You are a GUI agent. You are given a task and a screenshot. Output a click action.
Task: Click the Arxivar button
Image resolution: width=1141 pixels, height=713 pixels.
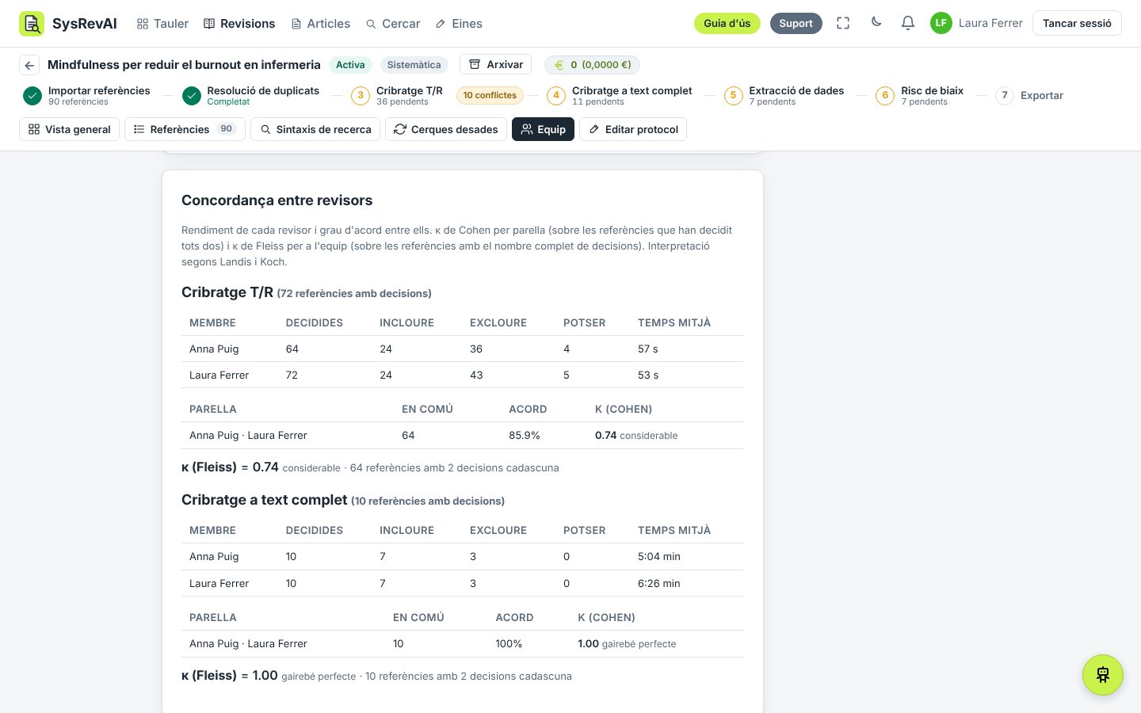point(496,65)
